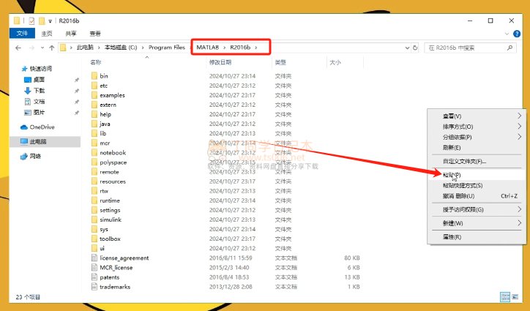Screen dimensions: 530x311
Task: Switch to large icons view in status bar
Action: click(x=515, y=297)
